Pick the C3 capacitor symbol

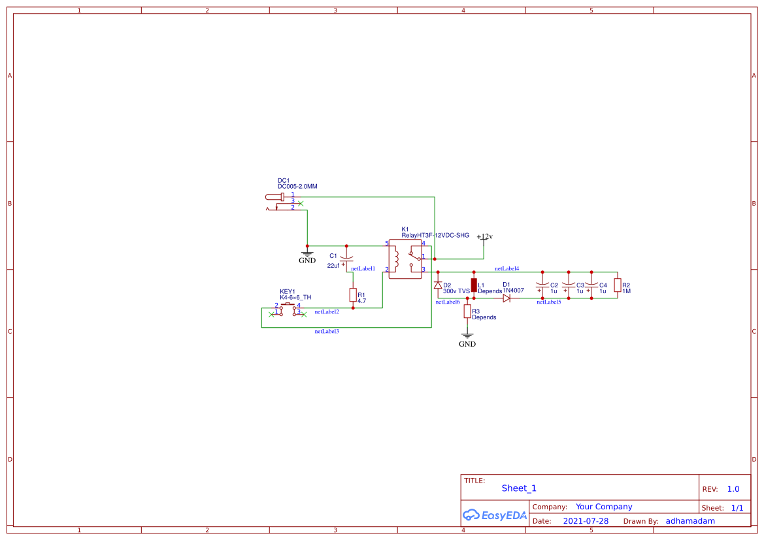(568, 285)
